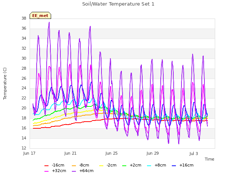
Task: Click the 28 y-axis tick label
Action: coord(24,68)
